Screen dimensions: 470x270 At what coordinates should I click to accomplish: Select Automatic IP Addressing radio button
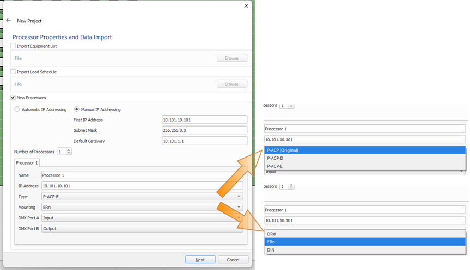tap(17, 109)
